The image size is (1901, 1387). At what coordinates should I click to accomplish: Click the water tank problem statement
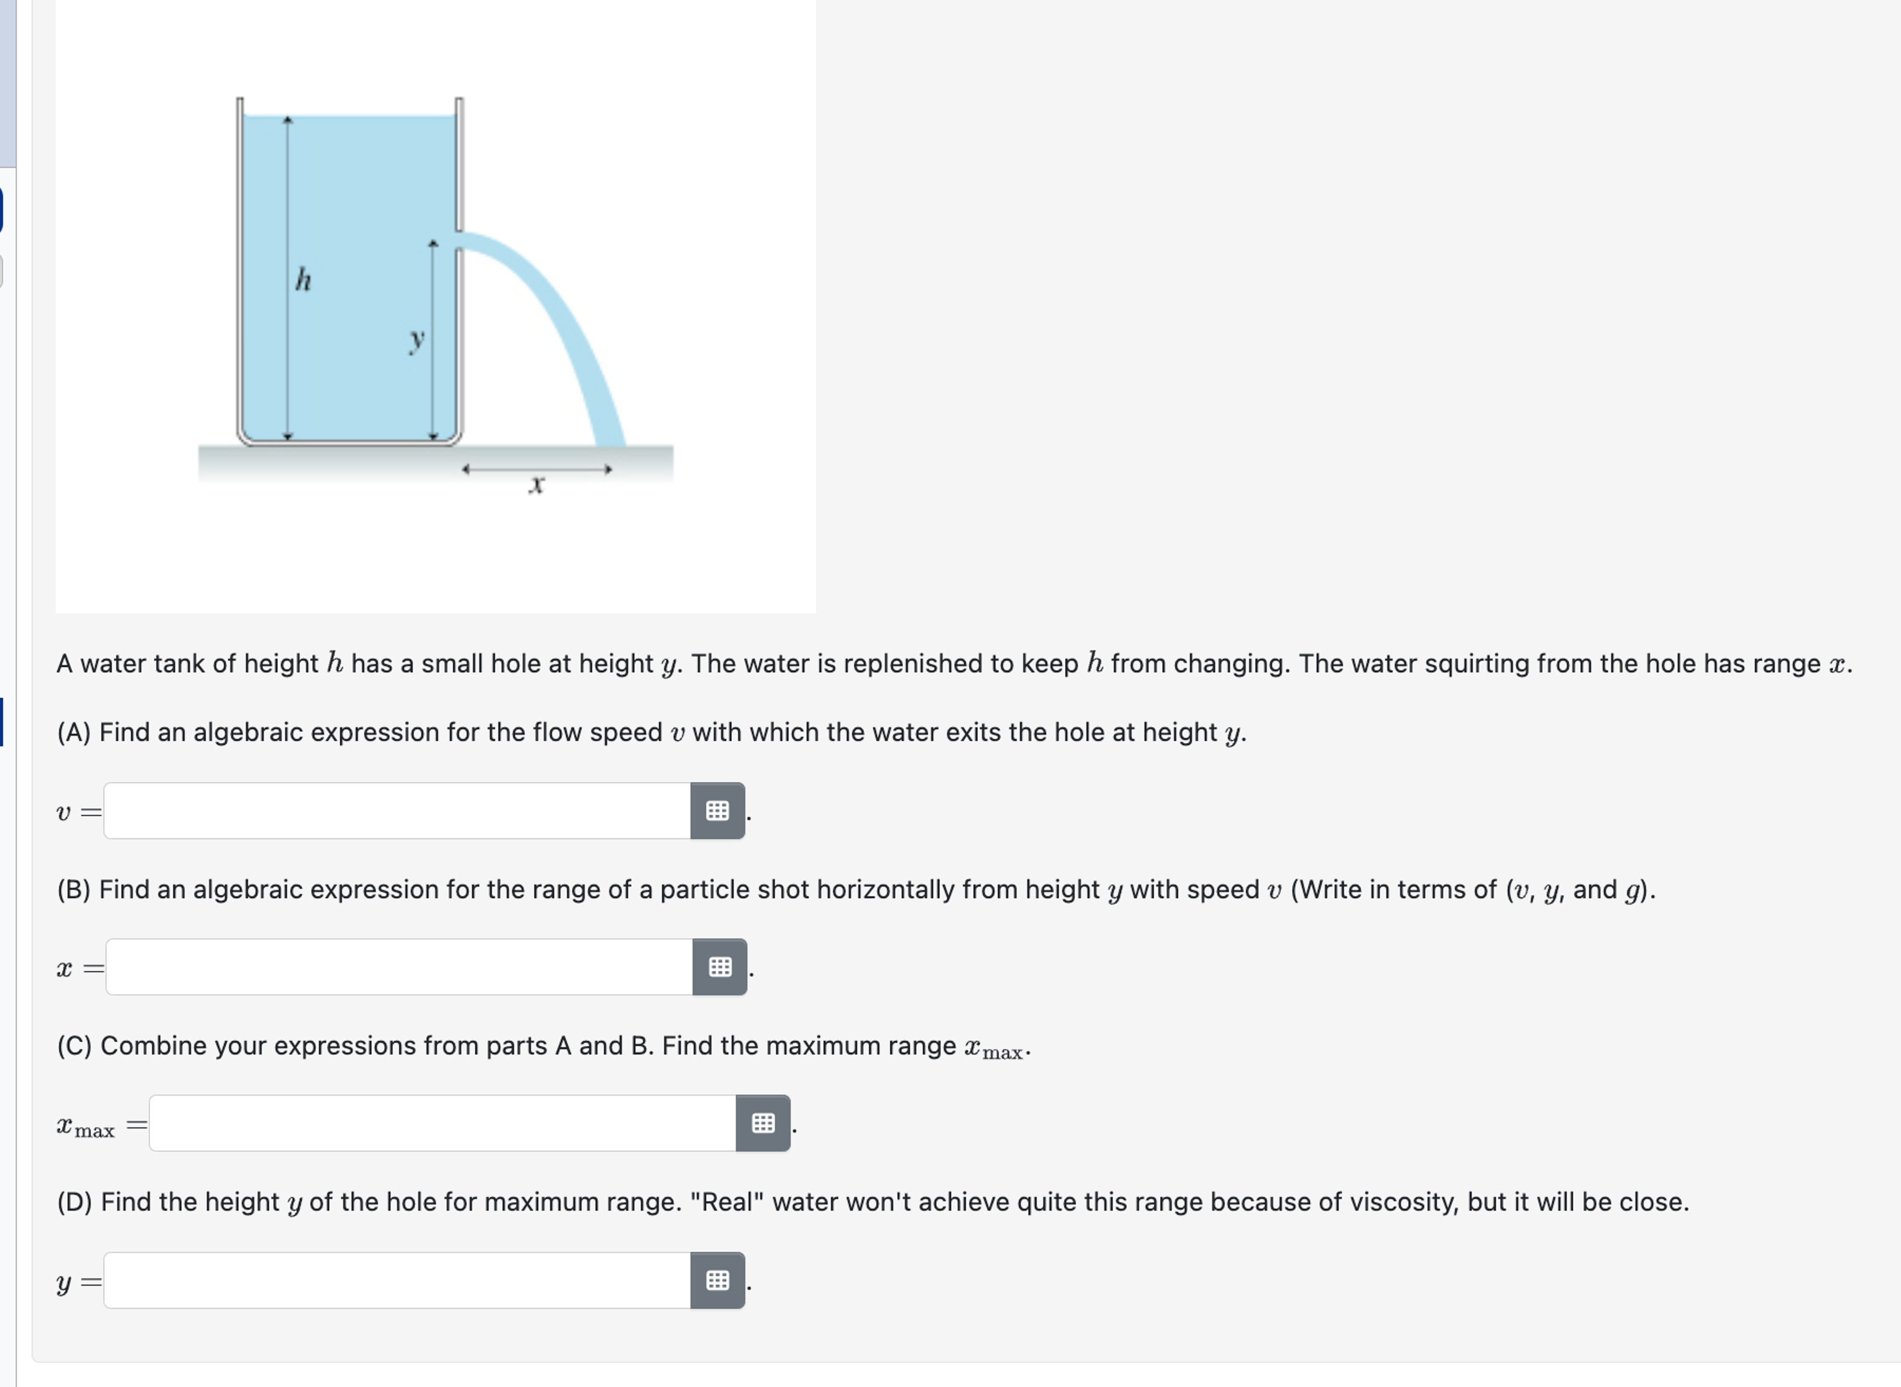coord(955,663)
